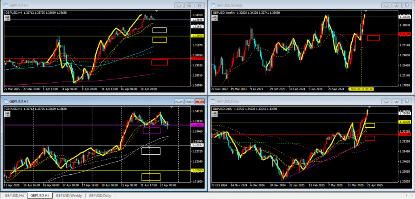Image resolution: width=415 pixels, height=199 pixels.
Task: Switch to the GBPUSD,H4 tab
Action: point(14,196)
